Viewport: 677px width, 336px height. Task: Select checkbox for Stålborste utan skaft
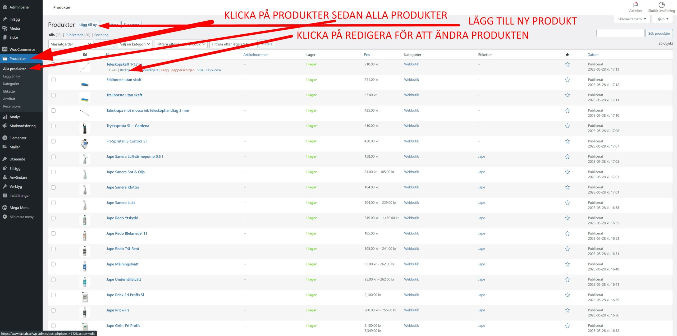[53, 80]
